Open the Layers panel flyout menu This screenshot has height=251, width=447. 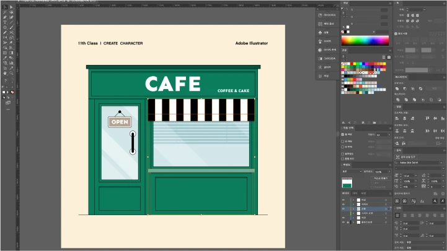[x=390, y=194]
